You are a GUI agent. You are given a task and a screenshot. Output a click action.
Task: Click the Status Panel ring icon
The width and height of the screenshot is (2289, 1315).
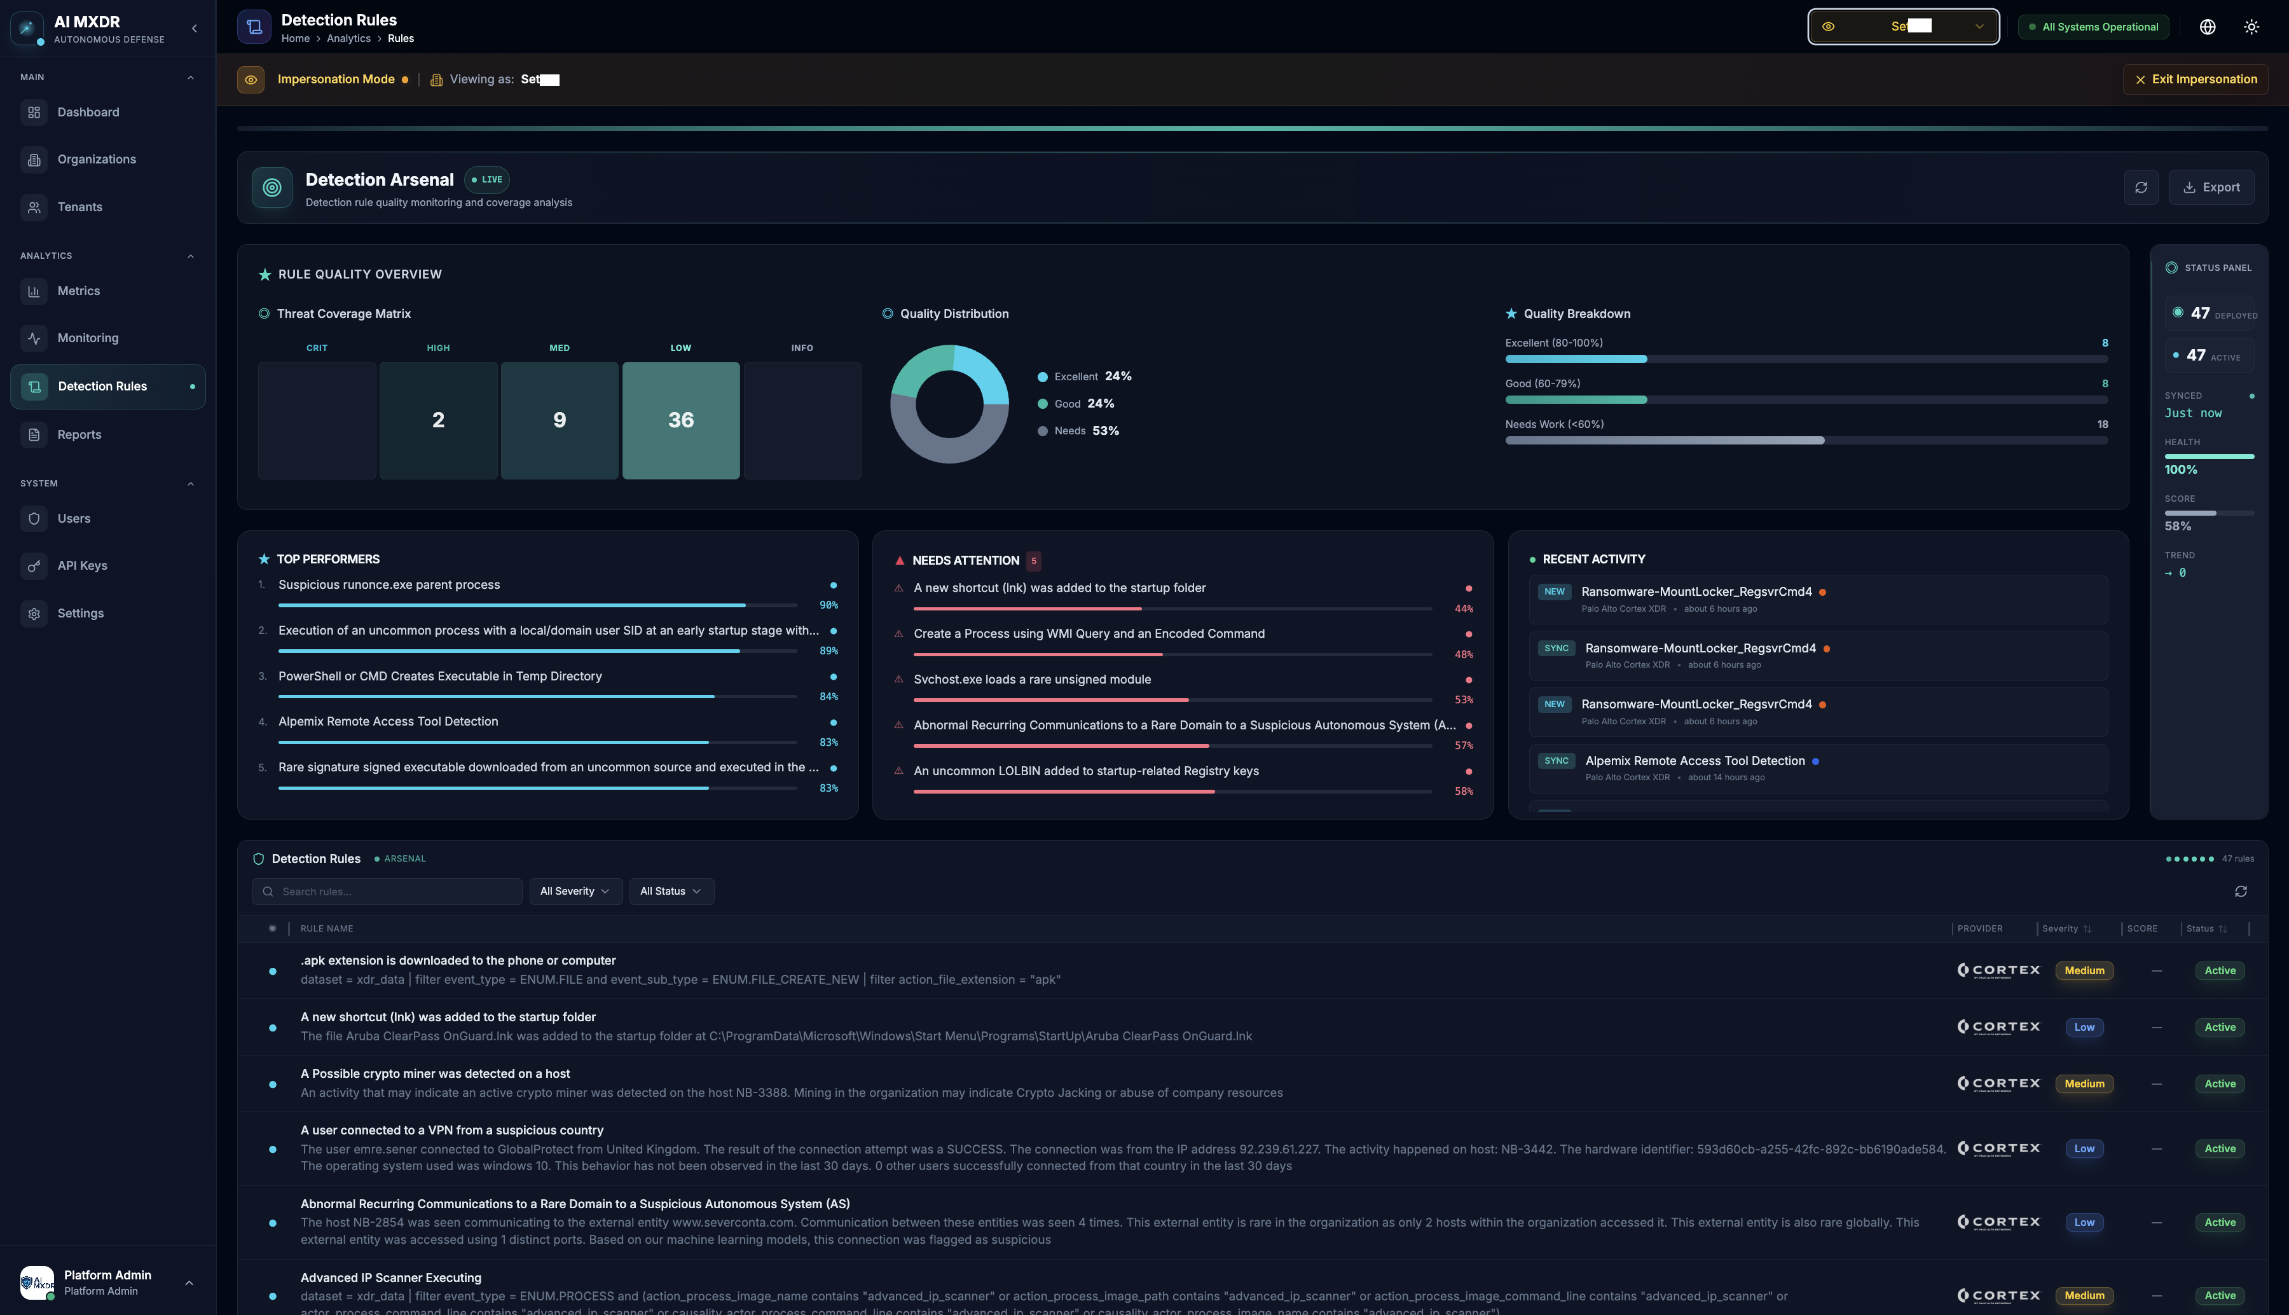[2171, 267]
